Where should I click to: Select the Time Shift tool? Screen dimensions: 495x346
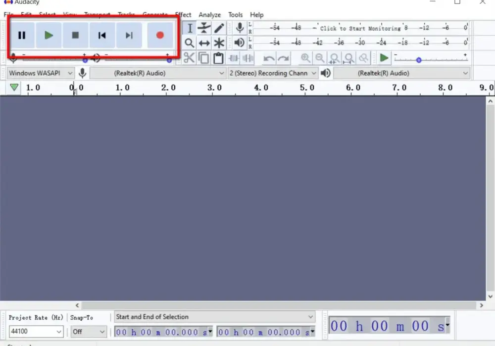click(x=204, y=43)
